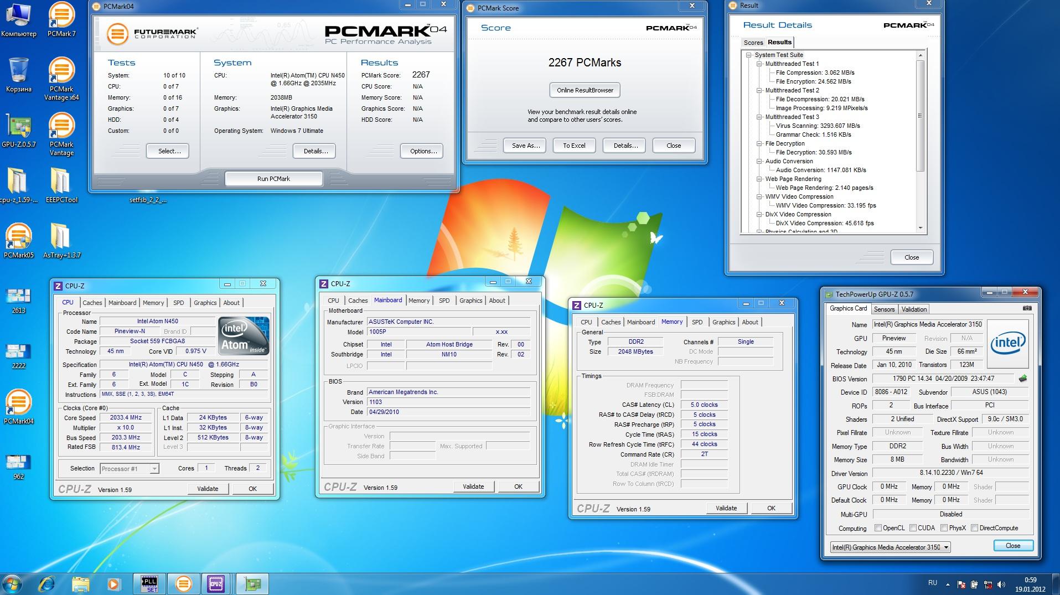Collapse the Audio Conversion tree node
1060x595 pixels.
click(759, 161)
